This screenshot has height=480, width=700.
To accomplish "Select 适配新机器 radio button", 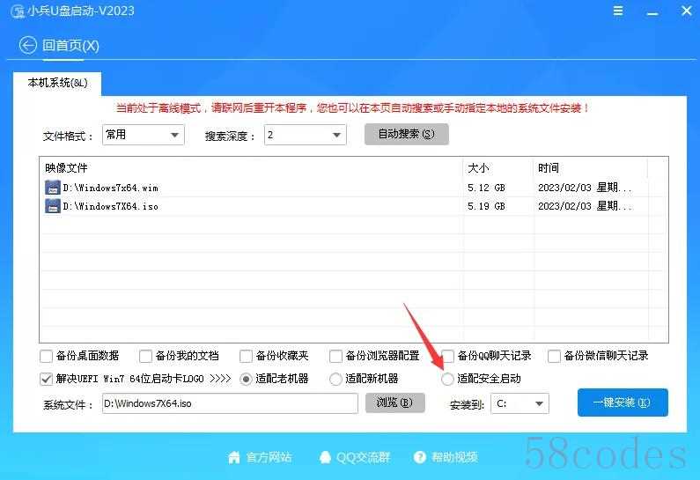I will [x=335, y=379].
